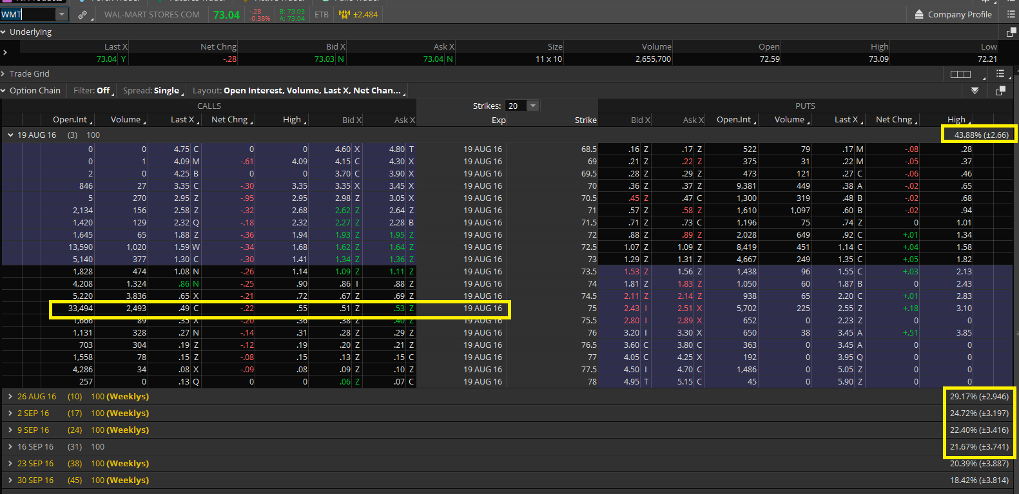
Task: Click the symbol link clipboard icon
Action: pyautogui.click(x=82, y=15)
